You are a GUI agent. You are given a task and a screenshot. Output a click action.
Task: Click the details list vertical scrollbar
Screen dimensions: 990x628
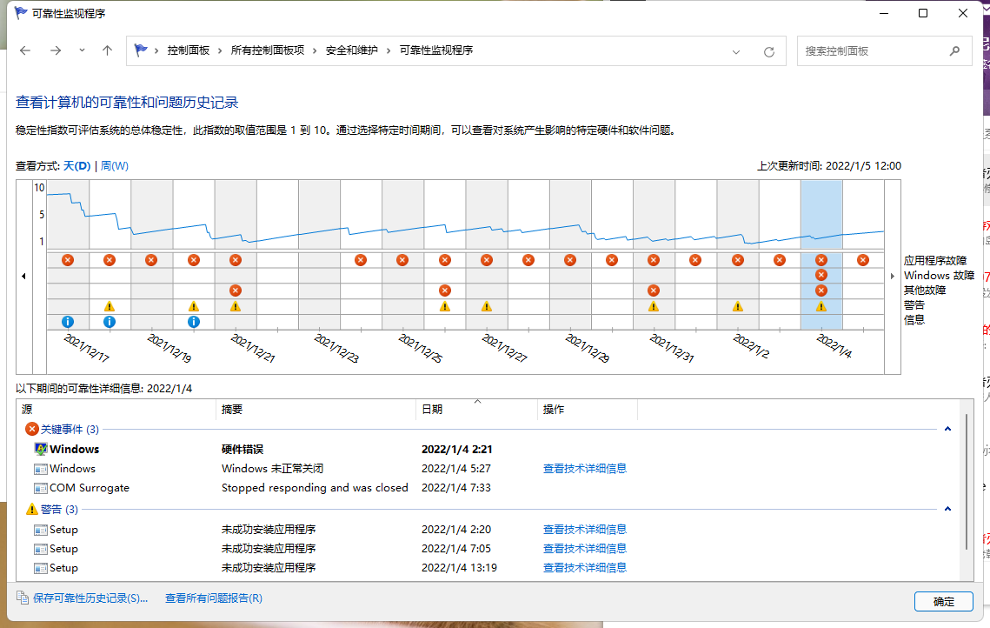point(966,481)
